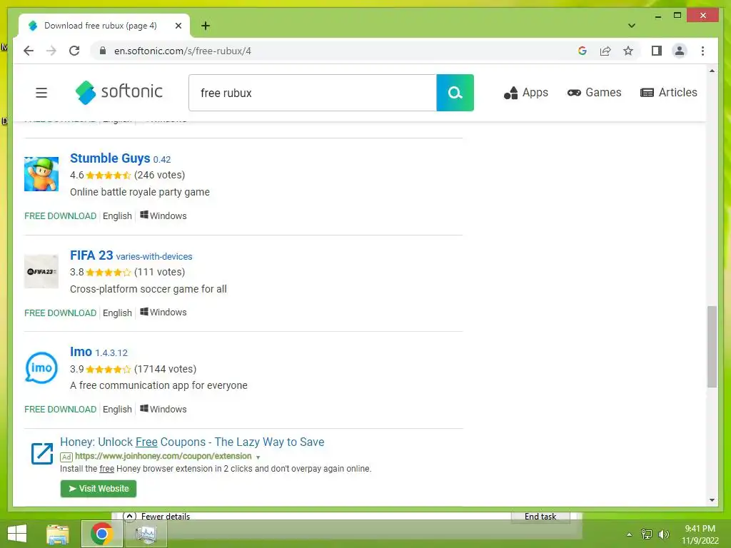Go back with the browser back arrow
This screenshot has height=548, width=731.
29,51
